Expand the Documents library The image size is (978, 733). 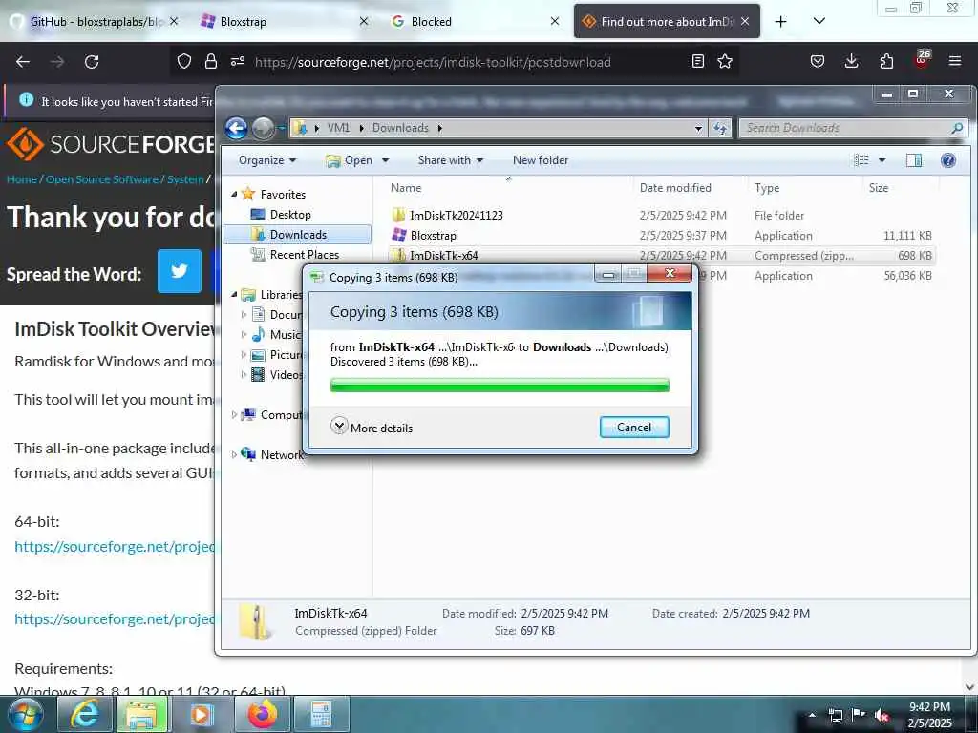coord(244,315)
